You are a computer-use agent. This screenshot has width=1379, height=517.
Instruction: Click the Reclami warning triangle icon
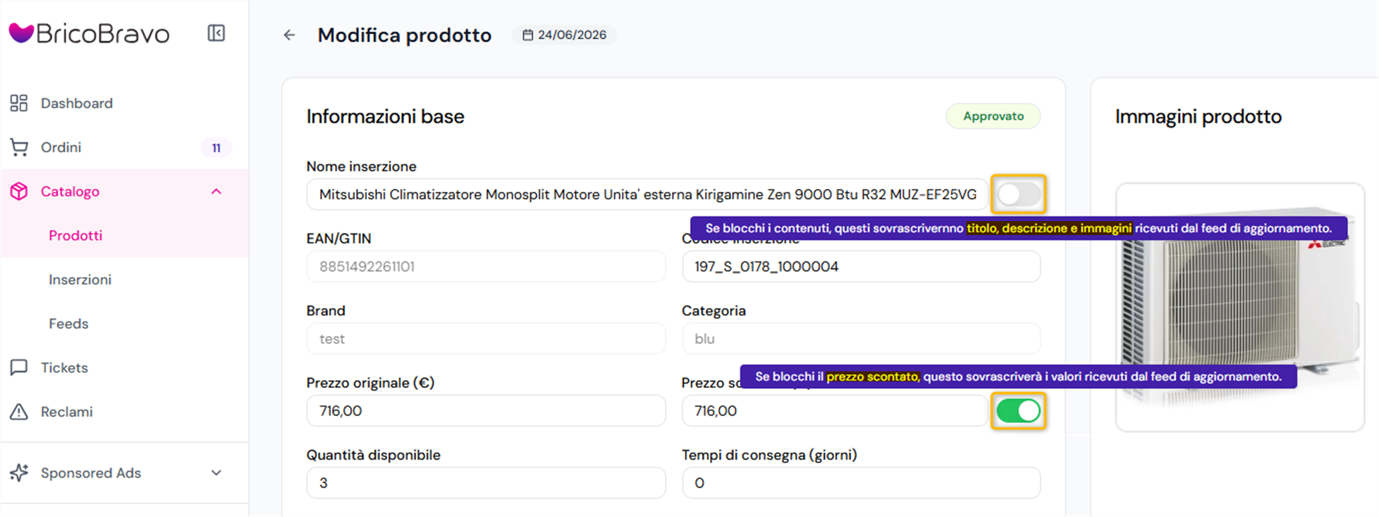coord(19,411)
